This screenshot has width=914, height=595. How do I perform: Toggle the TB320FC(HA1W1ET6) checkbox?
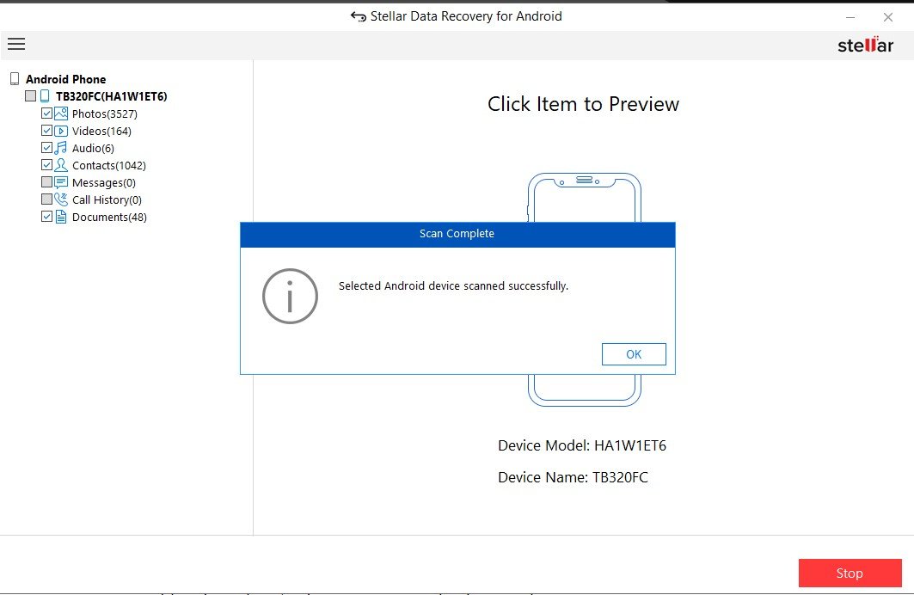tap(30, 96)
